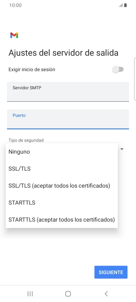Focus the Puerto input field
This screenshot has width=136, height=302.
68,119
